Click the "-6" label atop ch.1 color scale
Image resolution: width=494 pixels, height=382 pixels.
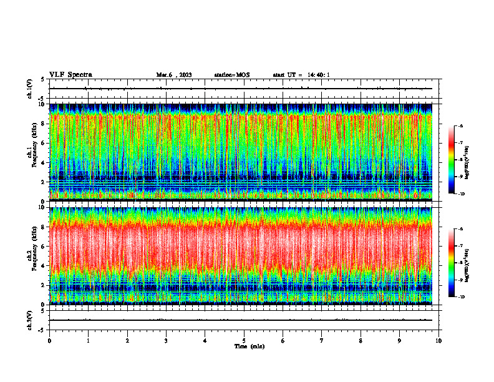coord(460,125)
